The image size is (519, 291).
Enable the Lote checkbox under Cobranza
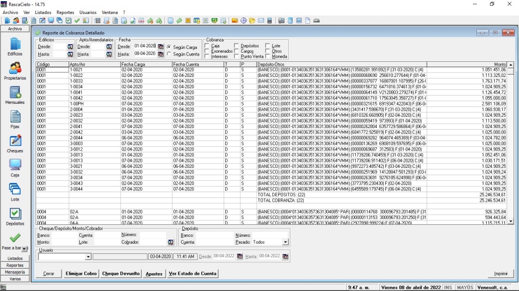coord(267,46)
